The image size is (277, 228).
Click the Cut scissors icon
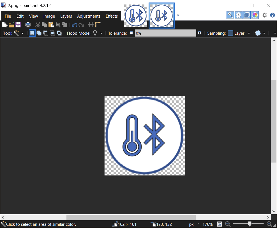tap(38, 25)
